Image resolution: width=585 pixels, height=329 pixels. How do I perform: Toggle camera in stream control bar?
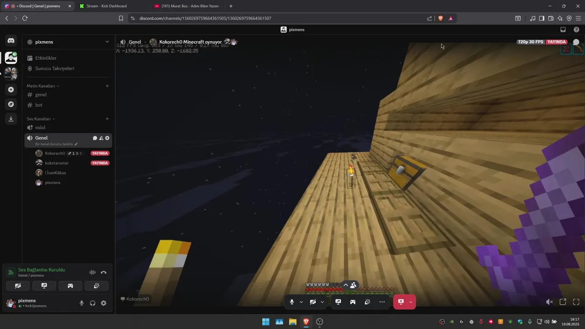313,302
